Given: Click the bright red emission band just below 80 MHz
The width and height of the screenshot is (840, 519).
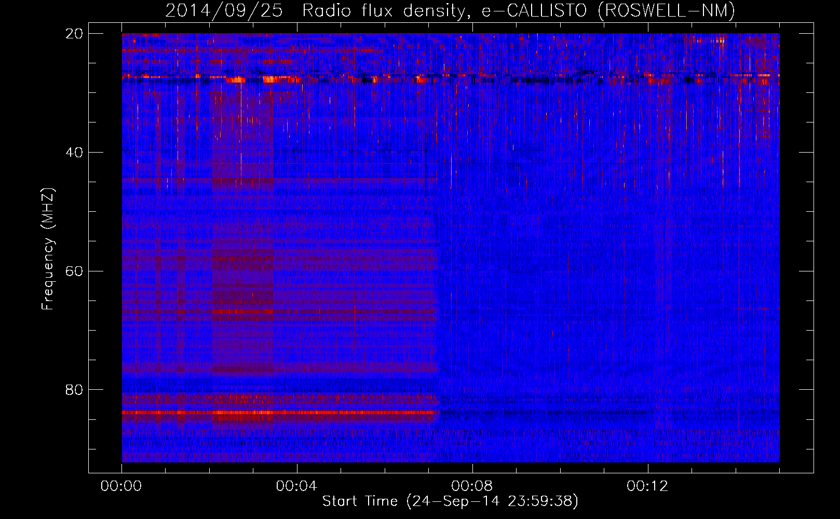Looking at the screenshot, I should 280,412.
